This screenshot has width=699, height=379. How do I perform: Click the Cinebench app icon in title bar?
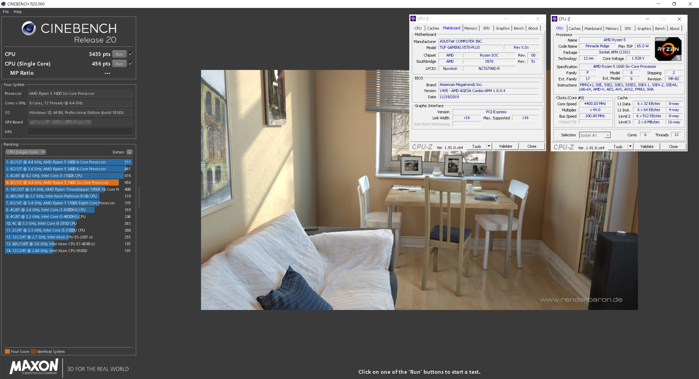coord(3,4)
